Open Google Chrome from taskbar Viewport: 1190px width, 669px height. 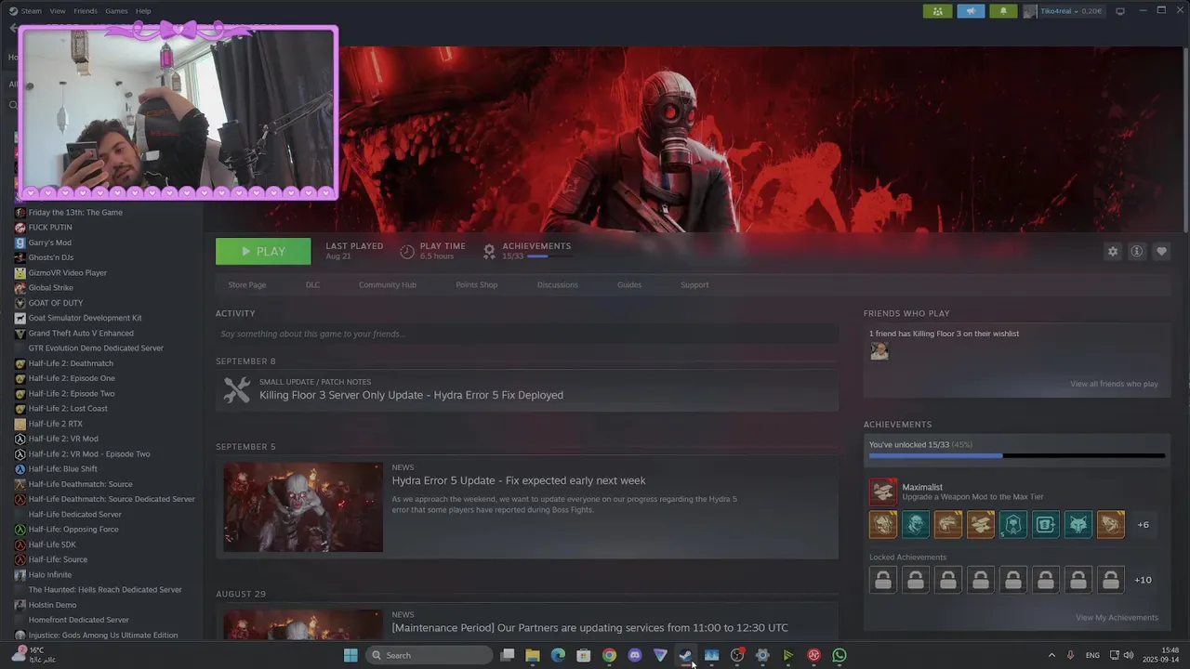pos(609,655)
